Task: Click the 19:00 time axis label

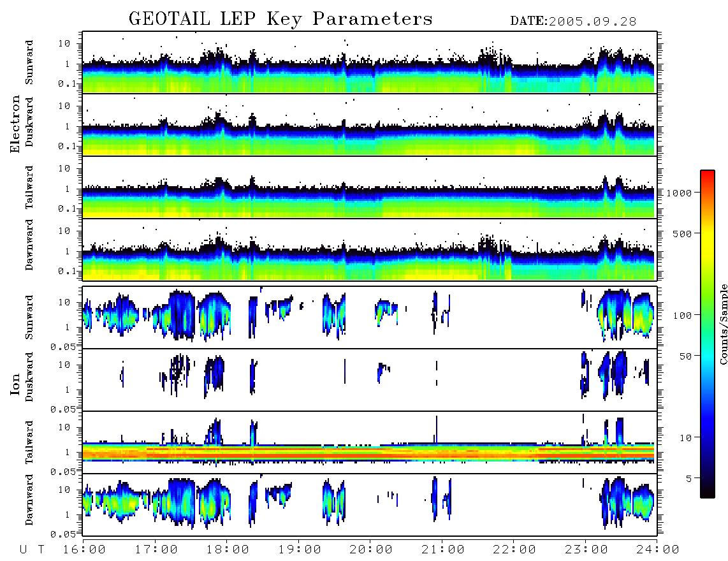Action: [x=300, y=550]
